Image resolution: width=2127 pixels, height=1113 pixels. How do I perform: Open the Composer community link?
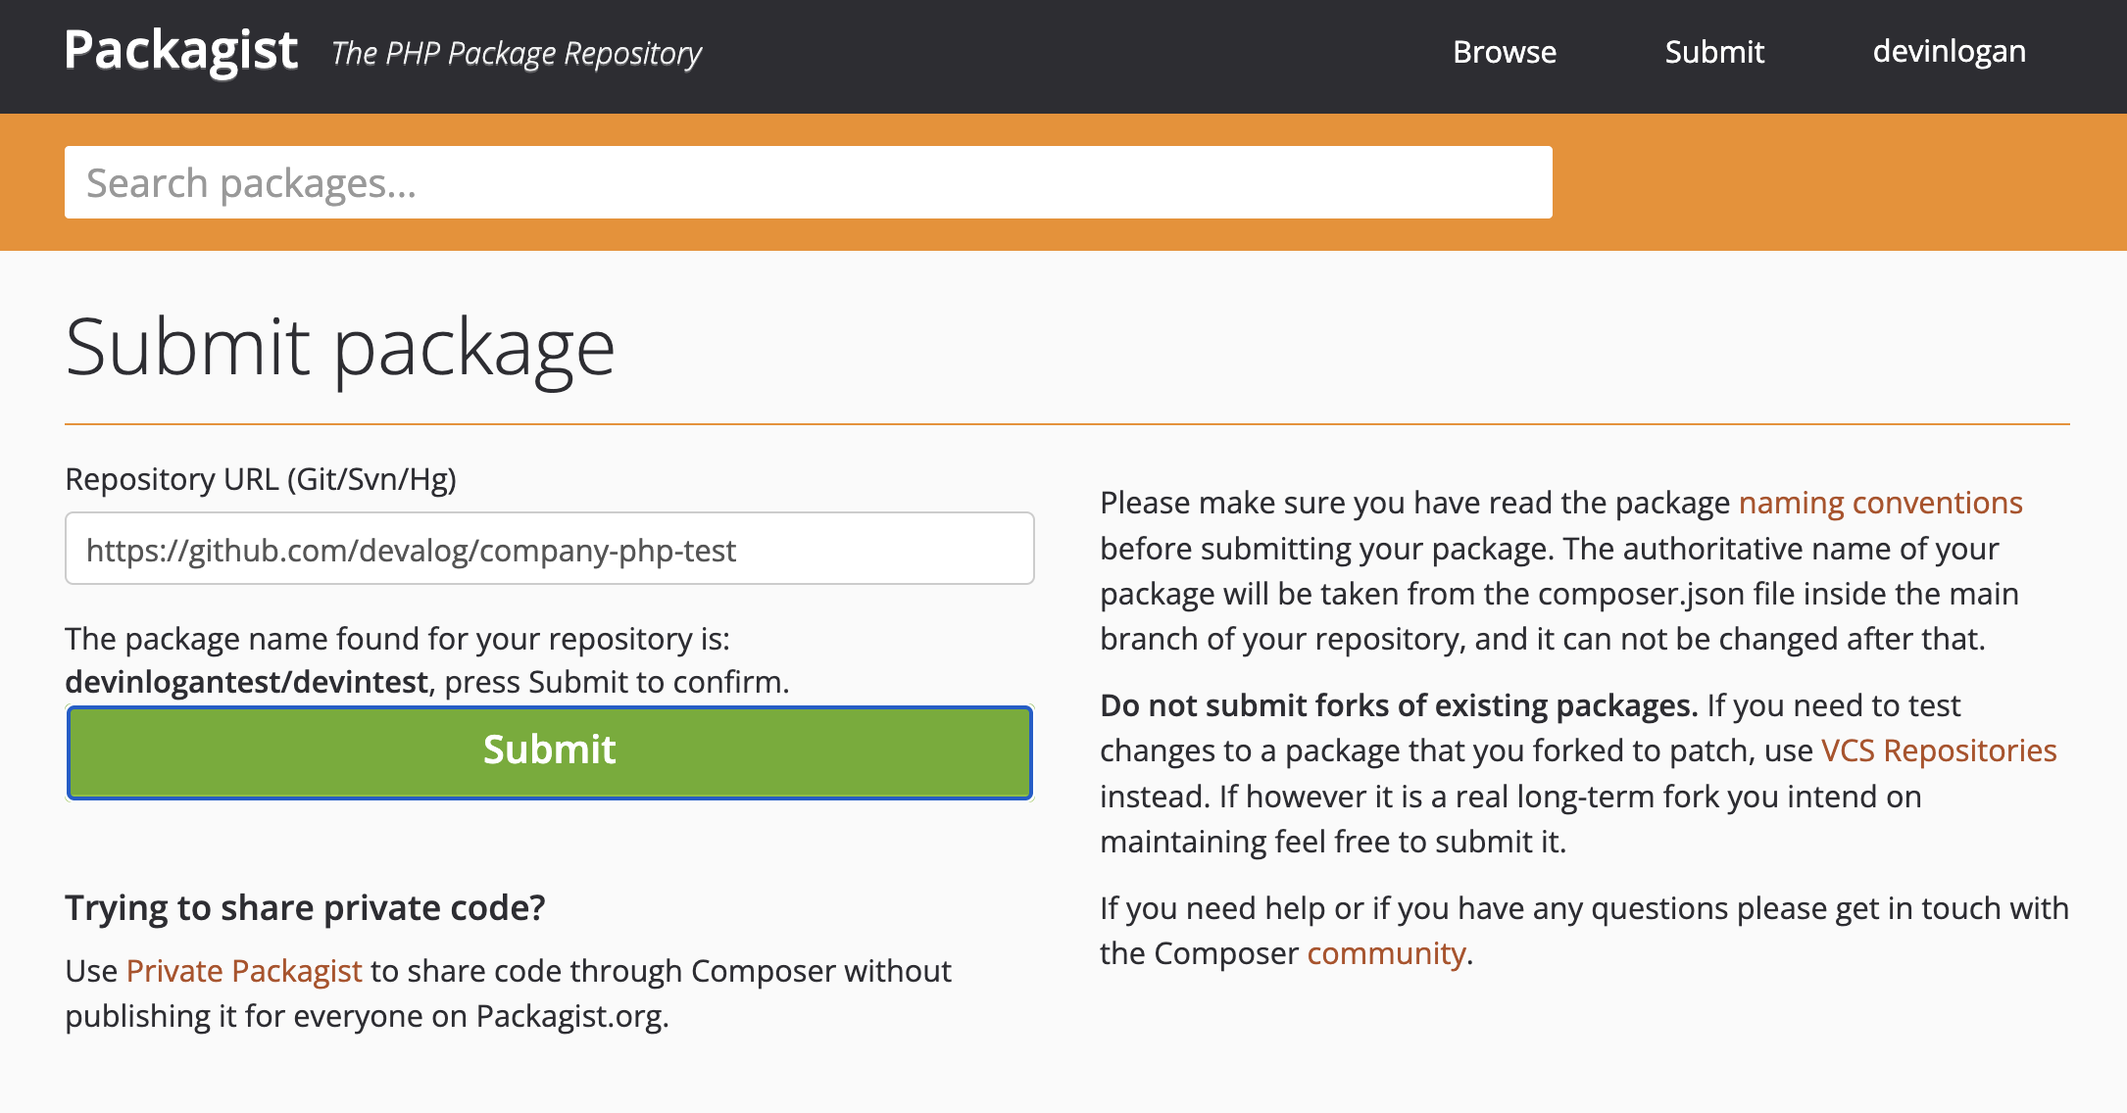point(1385,951)
